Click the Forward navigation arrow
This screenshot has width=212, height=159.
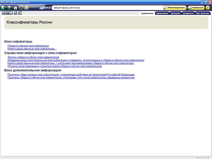pos(10,8)
